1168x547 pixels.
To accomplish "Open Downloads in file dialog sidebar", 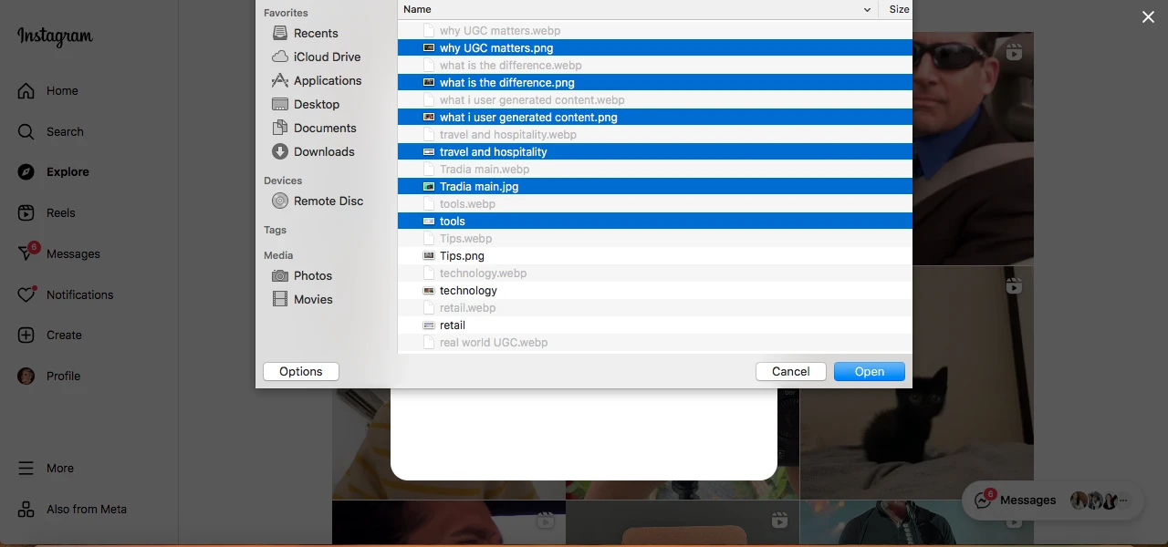I will [x=324, y=152].
